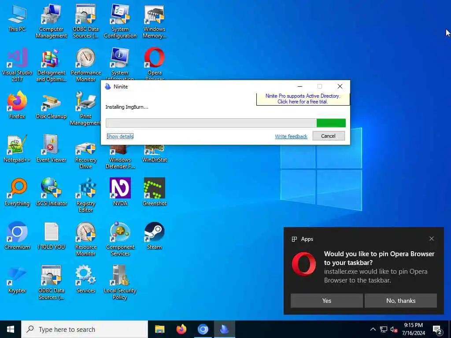The image size is (451, 338).
Task: Select the Firefox desktop shortcut
Action: [17, 105]
